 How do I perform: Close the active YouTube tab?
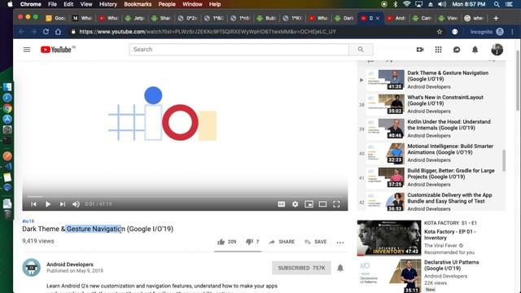tap(378, 18)
